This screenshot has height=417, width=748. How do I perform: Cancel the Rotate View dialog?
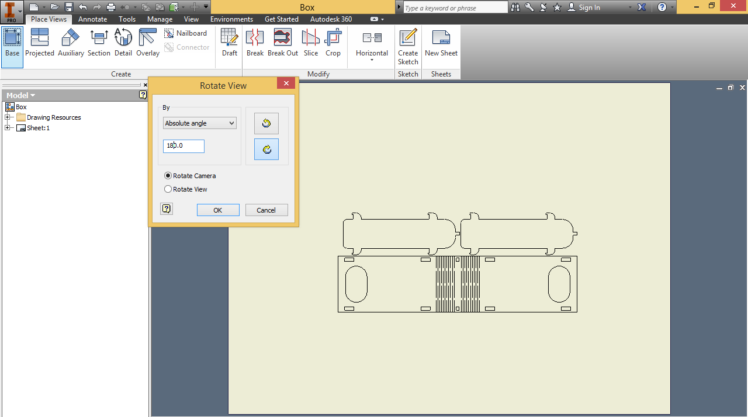pos(266,210)
